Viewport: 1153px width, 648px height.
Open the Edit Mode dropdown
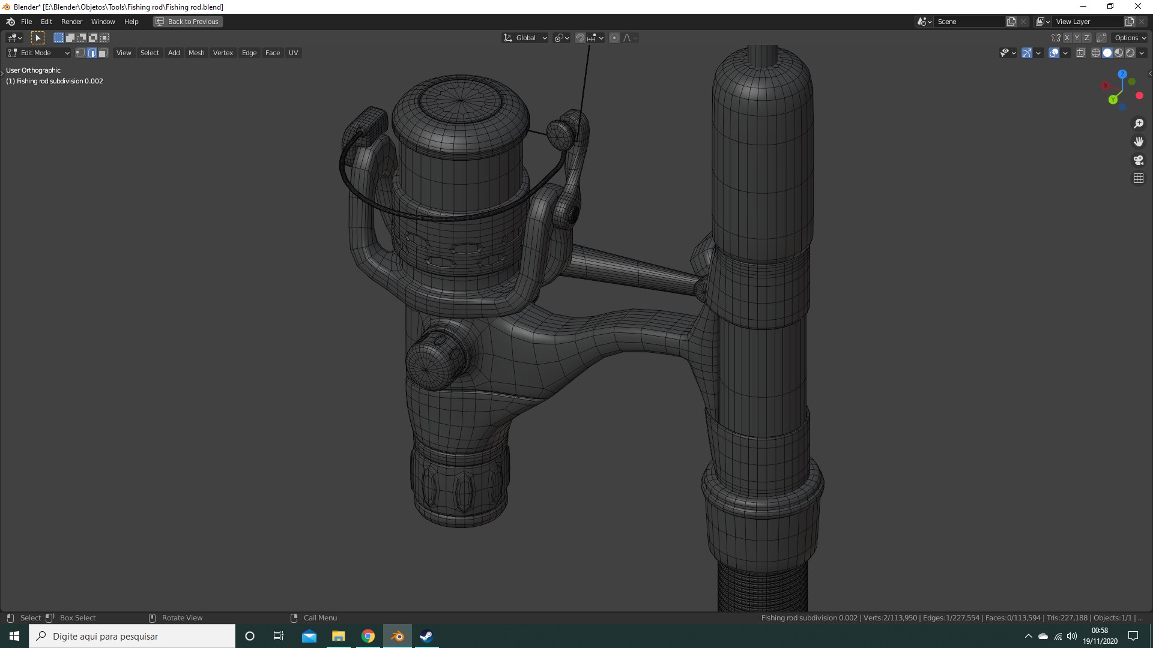pos(38,53)
